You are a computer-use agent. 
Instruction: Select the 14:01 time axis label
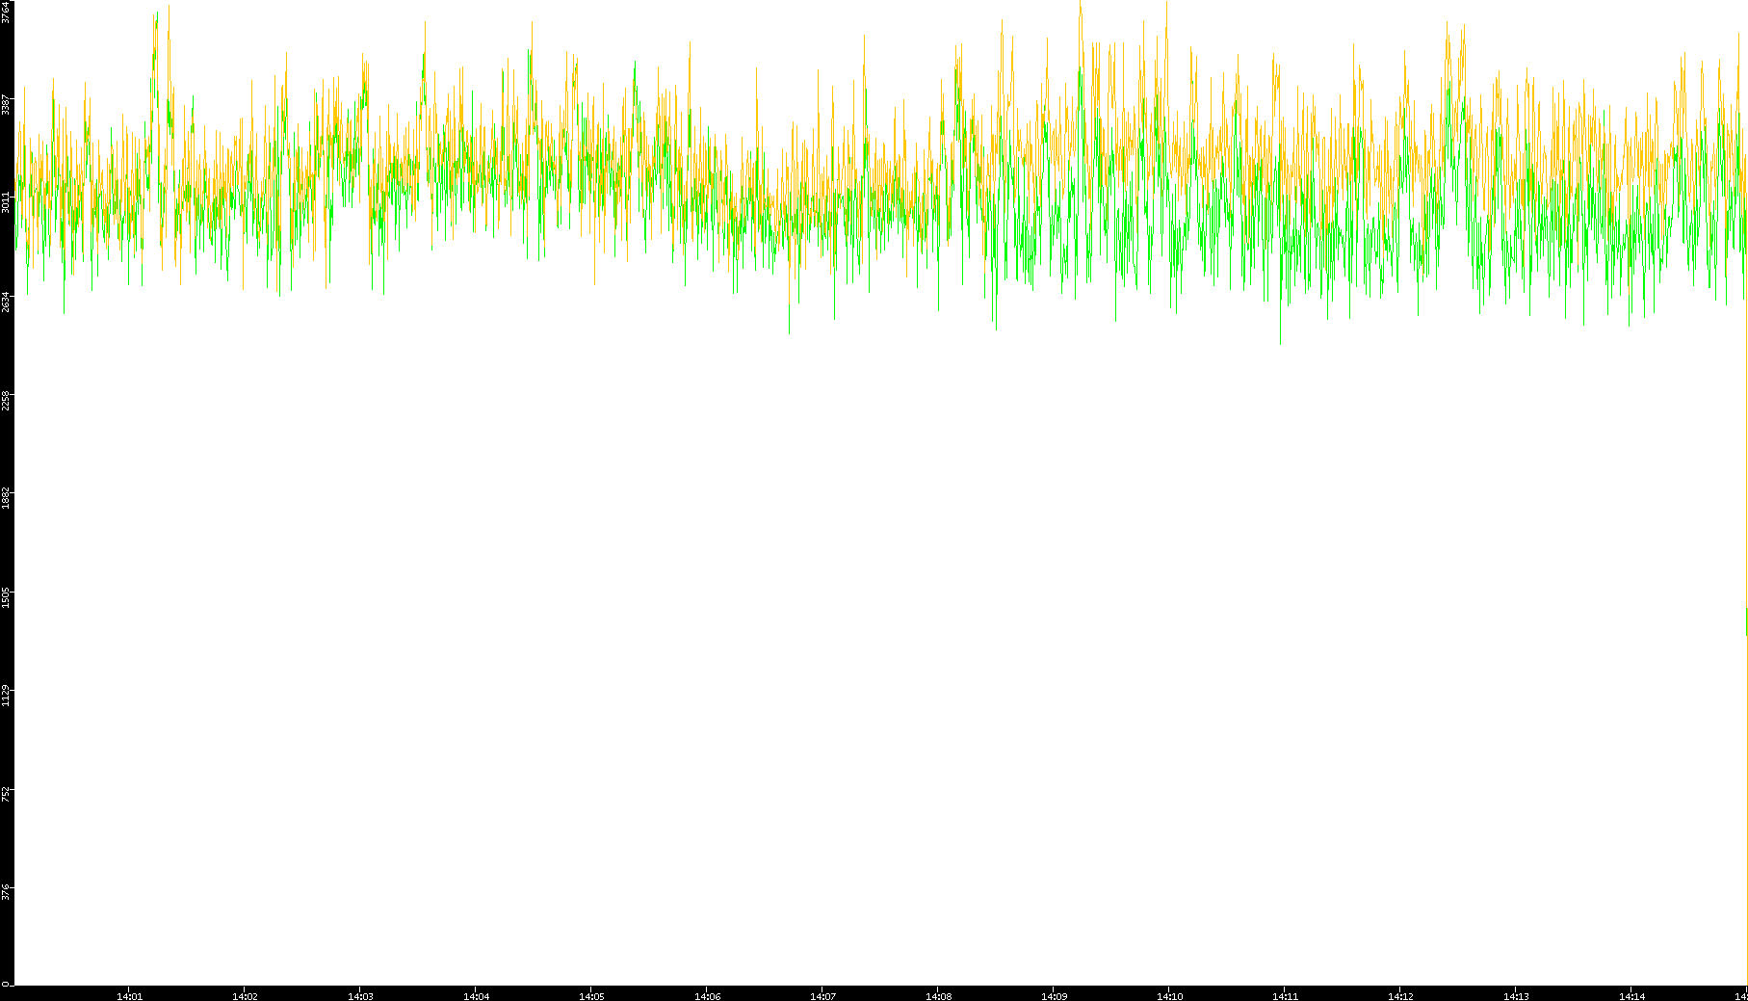tap(129, 996)
